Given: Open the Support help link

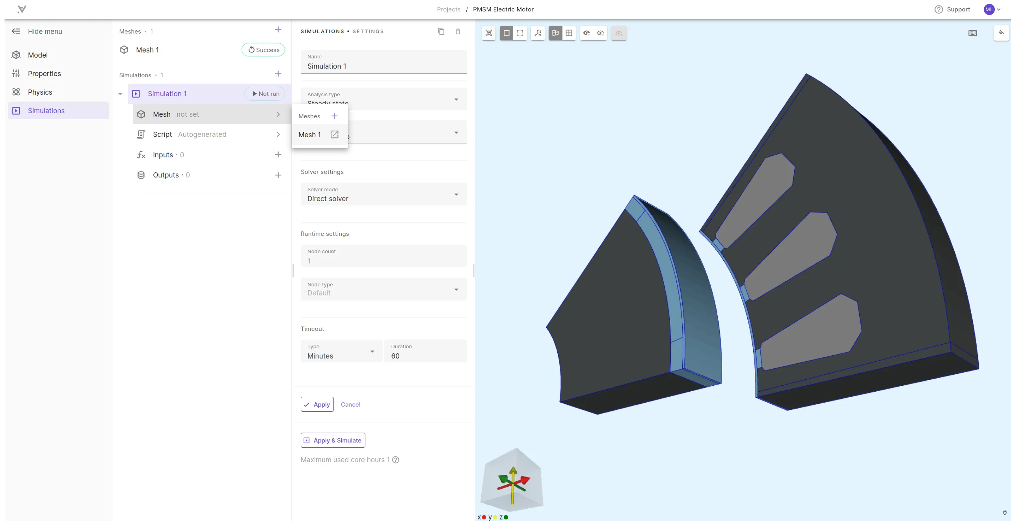Looking at the screenshot, I should 952,9.
